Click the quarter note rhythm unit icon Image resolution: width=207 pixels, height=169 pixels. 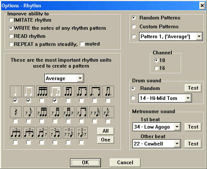coord(16,91)
